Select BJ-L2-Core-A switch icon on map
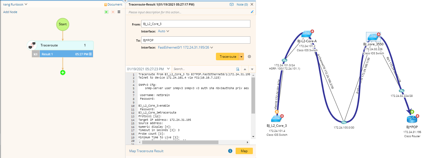The width and height of the screenshot is (423, 158). (x=307, y=34)
